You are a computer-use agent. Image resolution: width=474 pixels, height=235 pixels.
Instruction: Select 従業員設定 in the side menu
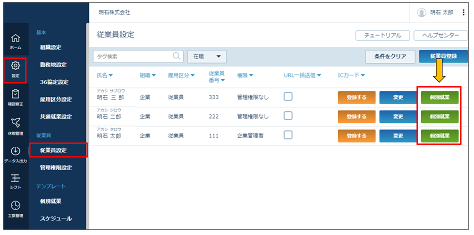point(53,150)
